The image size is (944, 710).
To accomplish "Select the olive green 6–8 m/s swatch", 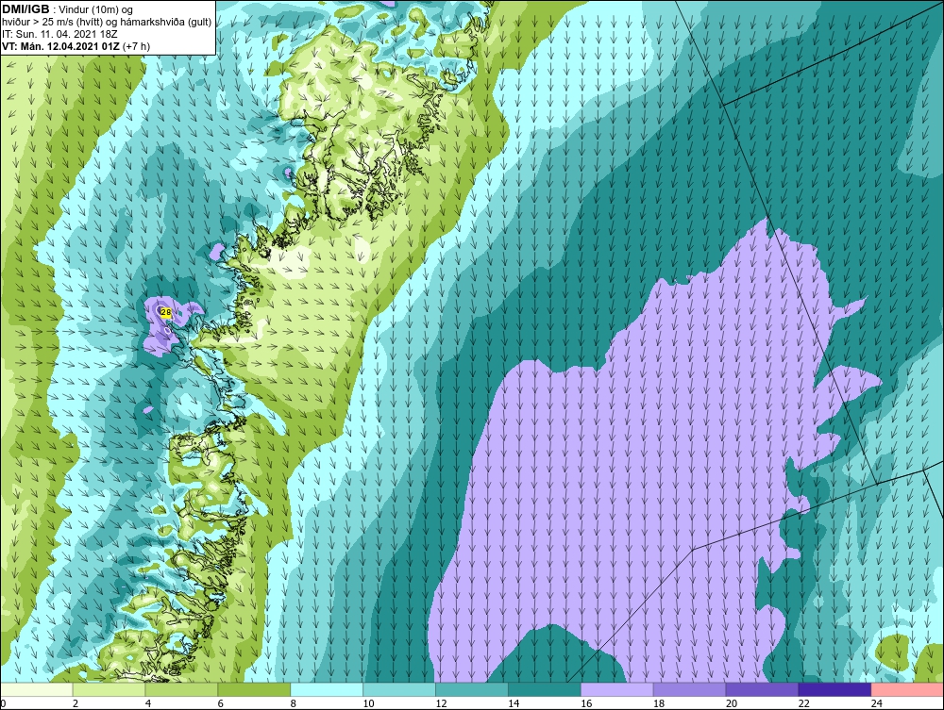I will [254, 689].
